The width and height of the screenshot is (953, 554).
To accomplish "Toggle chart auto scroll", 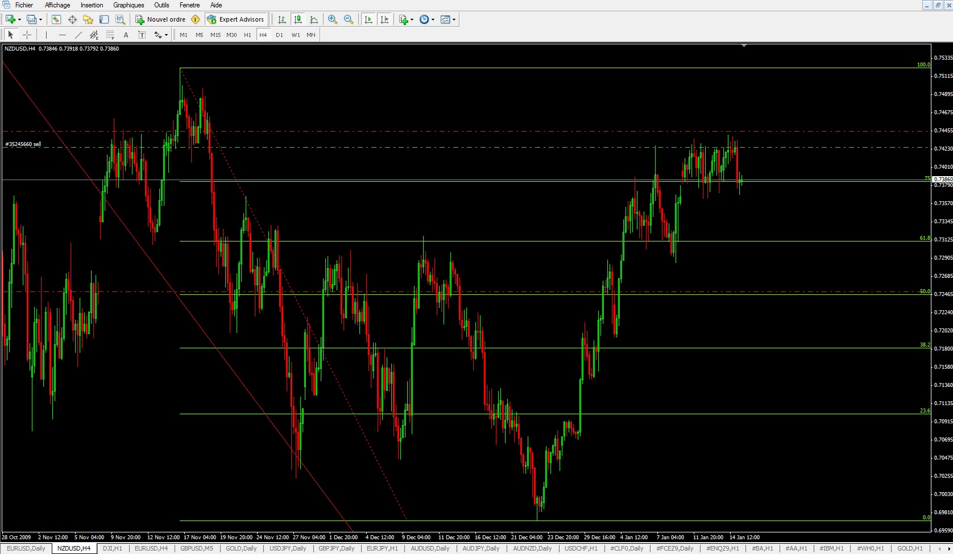I will 368,19.
